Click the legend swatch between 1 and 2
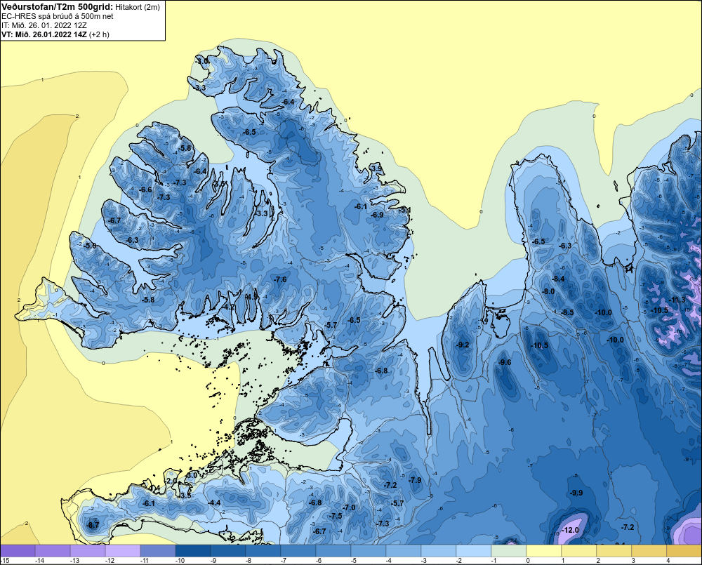Screen dimensions: 702x565 click(x=579, y=551)
